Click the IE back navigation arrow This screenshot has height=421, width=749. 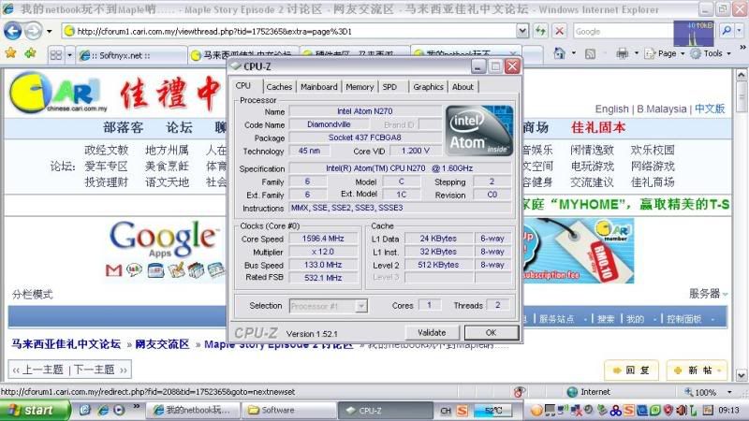point(13,30)
